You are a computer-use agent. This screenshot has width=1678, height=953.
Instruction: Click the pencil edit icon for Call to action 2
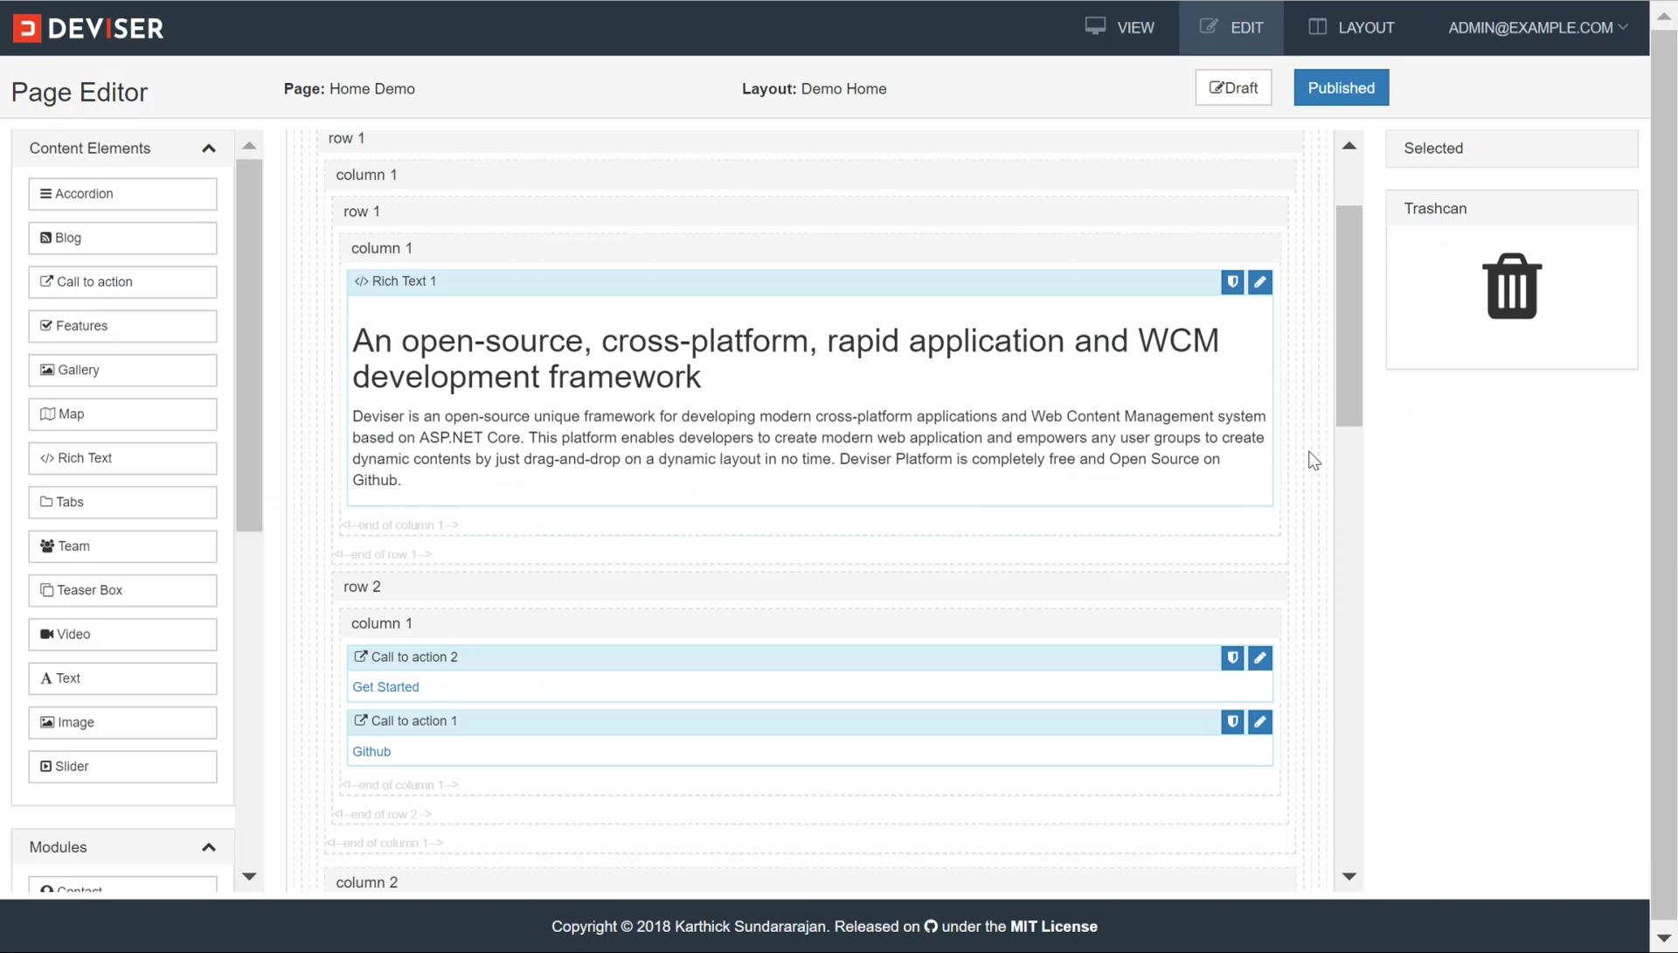click(x=1259, y=657)
